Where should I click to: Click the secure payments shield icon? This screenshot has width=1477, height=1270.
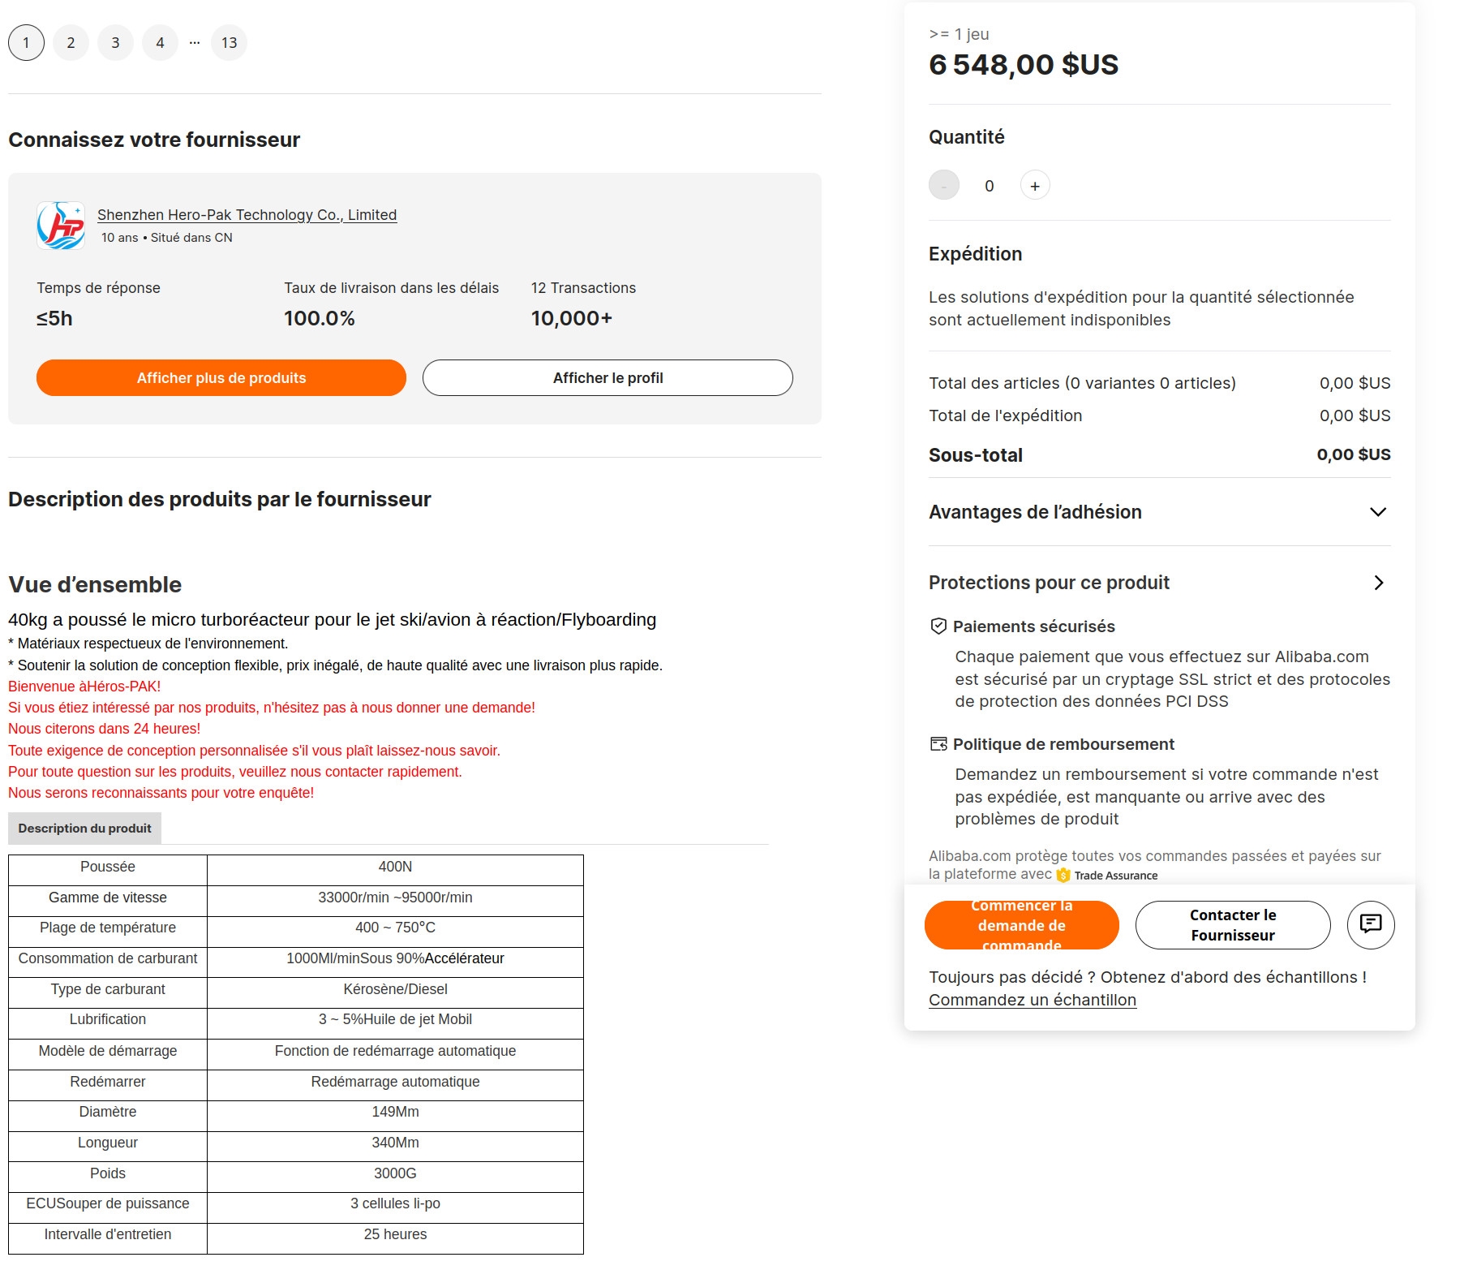pyautogui.click(x=938, y=626)
